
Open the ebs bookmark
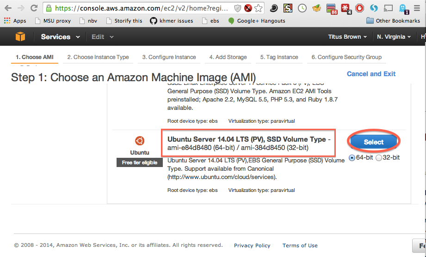[x=210, y=21]
